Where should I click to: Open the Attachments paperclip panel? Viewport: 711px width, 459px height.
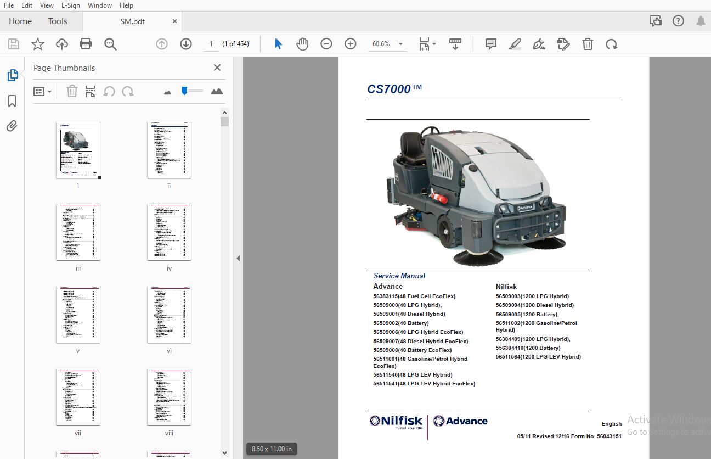[x=12, y=126]
